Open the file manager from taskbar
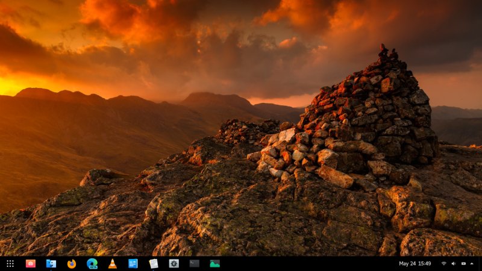Screen dimensions: 482x271 click(x=51, y=264)
